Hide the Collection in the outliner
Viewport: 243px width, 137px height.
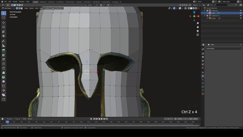(x=241, y=11)
